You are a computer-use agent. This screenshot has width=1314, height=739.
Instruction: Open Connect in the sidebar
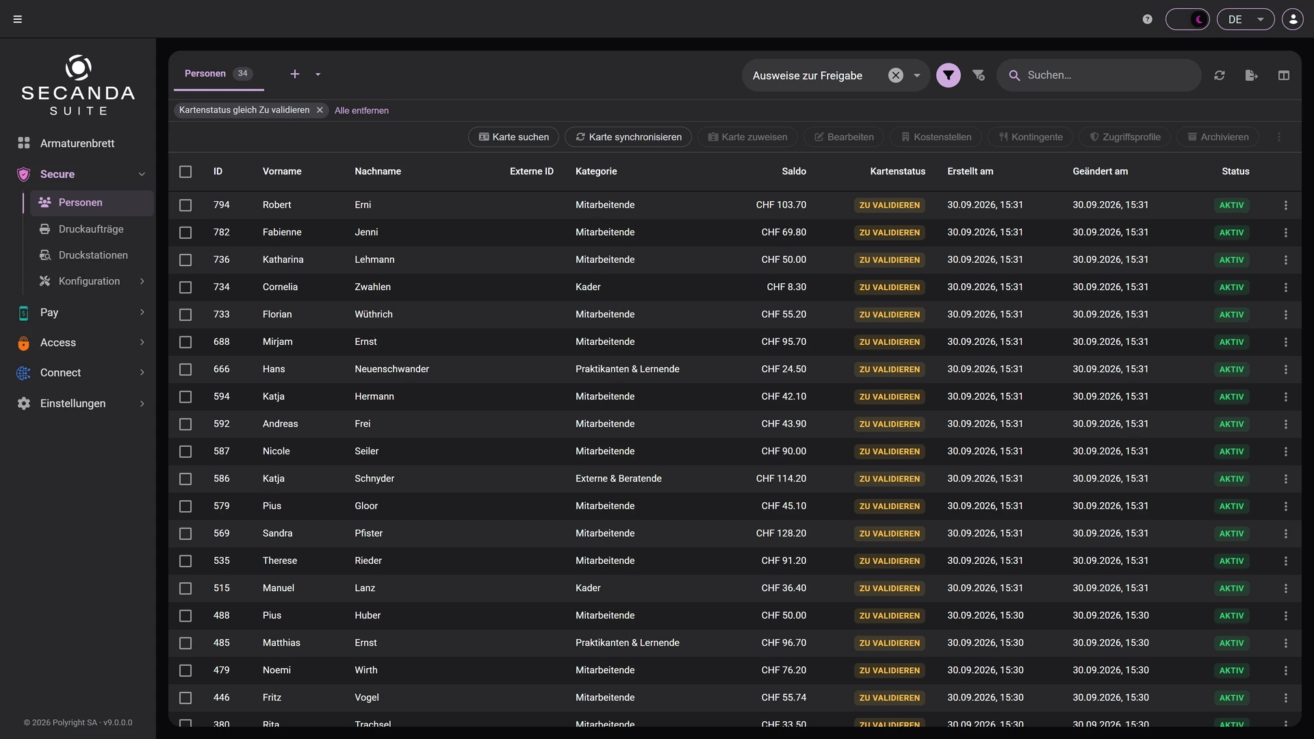click(x=78, y=372)
